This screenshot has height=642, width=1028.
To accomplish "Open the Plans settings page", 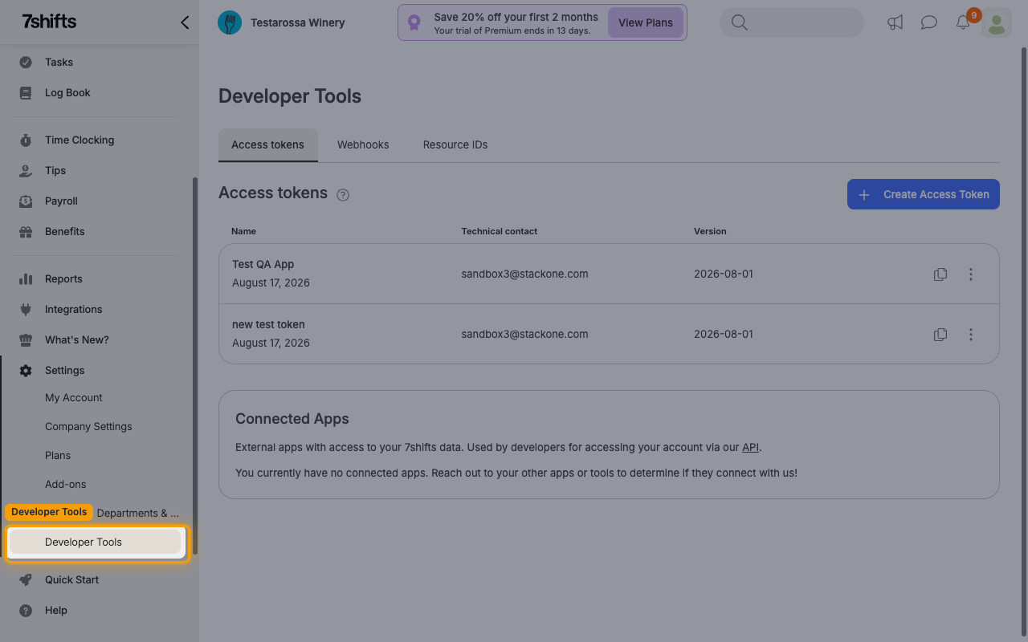I will click(x=58, y=455).
